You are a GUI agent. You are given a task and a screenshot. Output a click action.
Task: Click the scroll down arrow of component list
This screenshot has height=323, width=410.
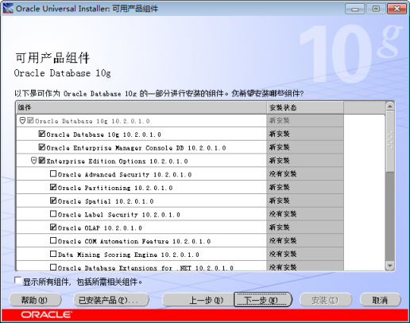[390, 266]
